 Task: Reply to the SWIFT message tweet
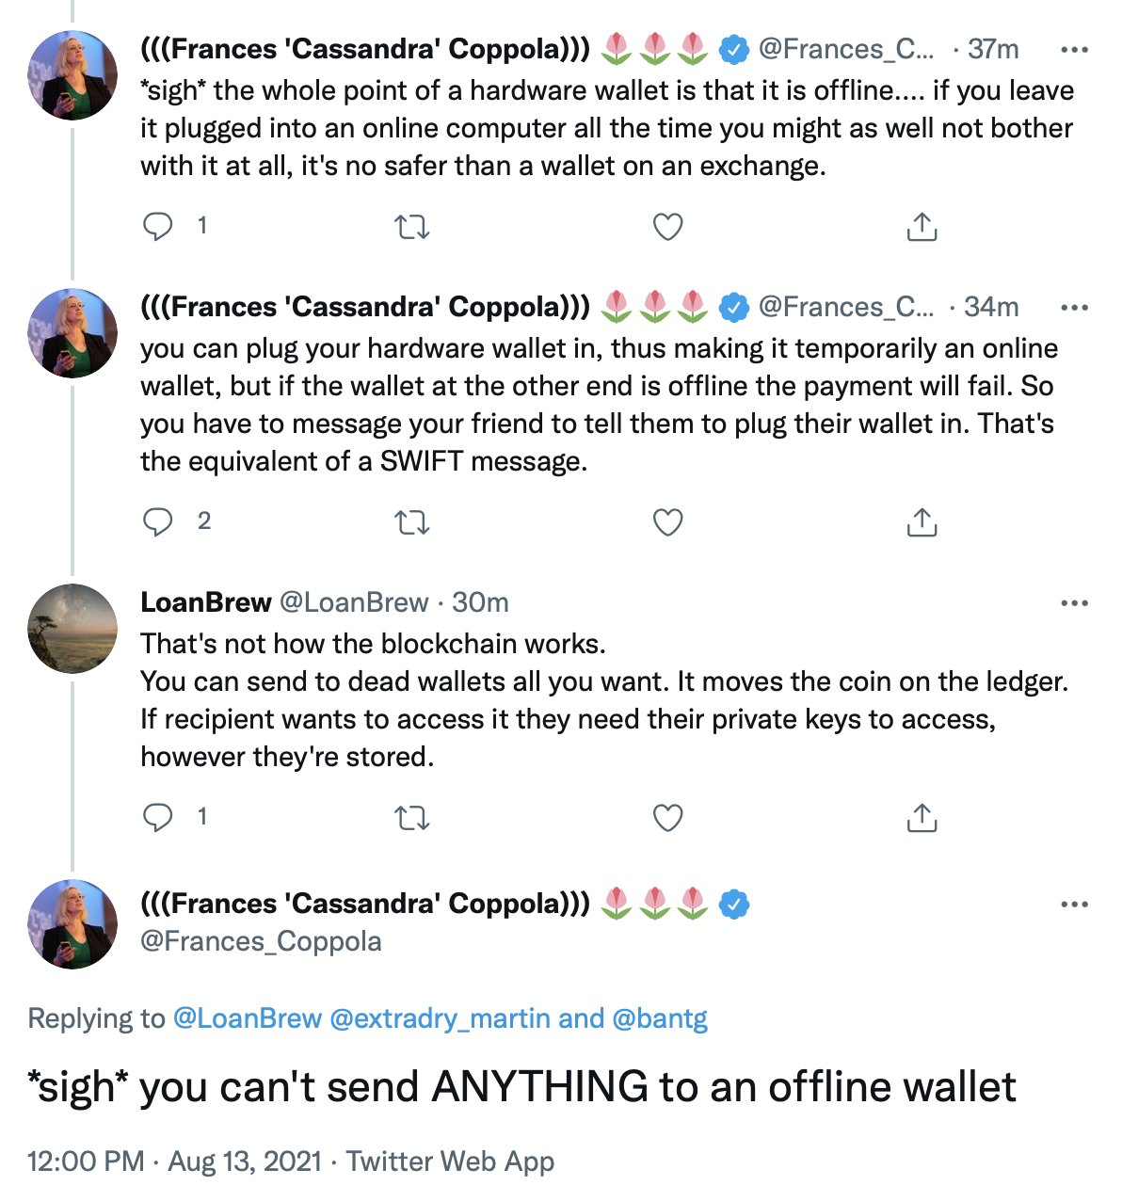[x=157, y=522]
